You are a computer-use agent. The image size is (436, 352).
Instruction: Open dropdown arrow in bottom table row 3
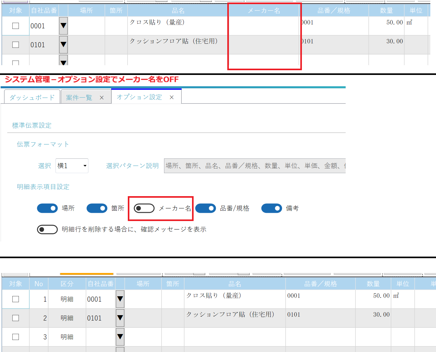[120, 337]
